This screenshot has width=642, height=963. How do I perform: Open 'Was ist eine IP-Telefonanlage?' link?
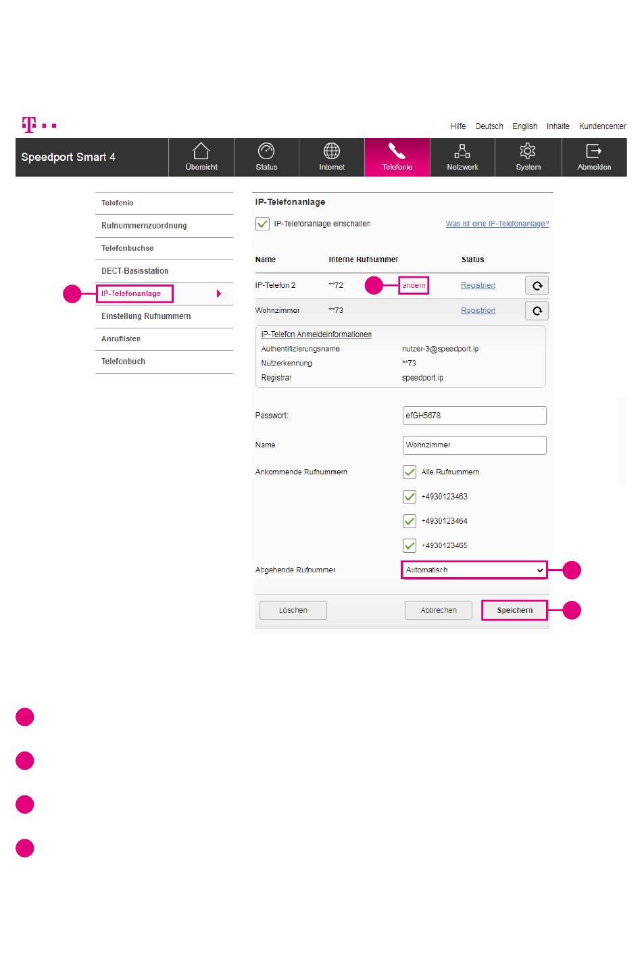point(497,224)
